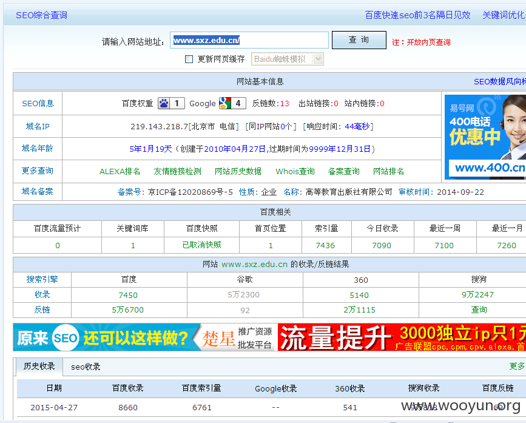The image size is (526, 423).
Task: Click Sogou 收录 count 9万2247
Action: coord(477,294)
